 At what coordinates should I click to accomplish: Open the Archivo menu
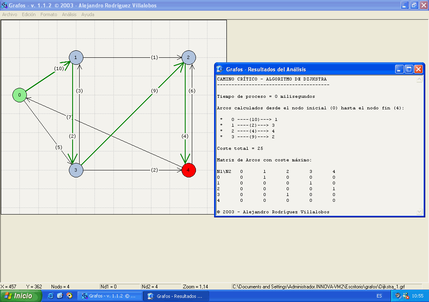pyautogui.click(x=10, y=14)
